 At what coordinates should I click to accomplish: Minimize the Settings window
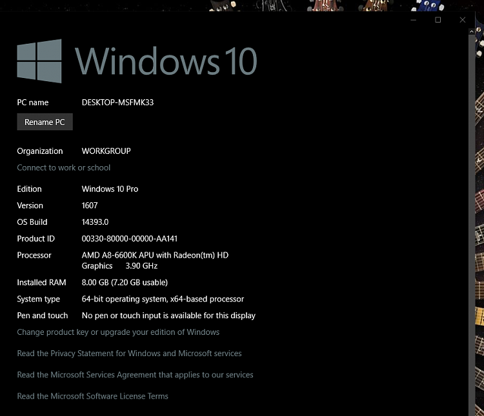pyautogui.click(x=414, y=20)
